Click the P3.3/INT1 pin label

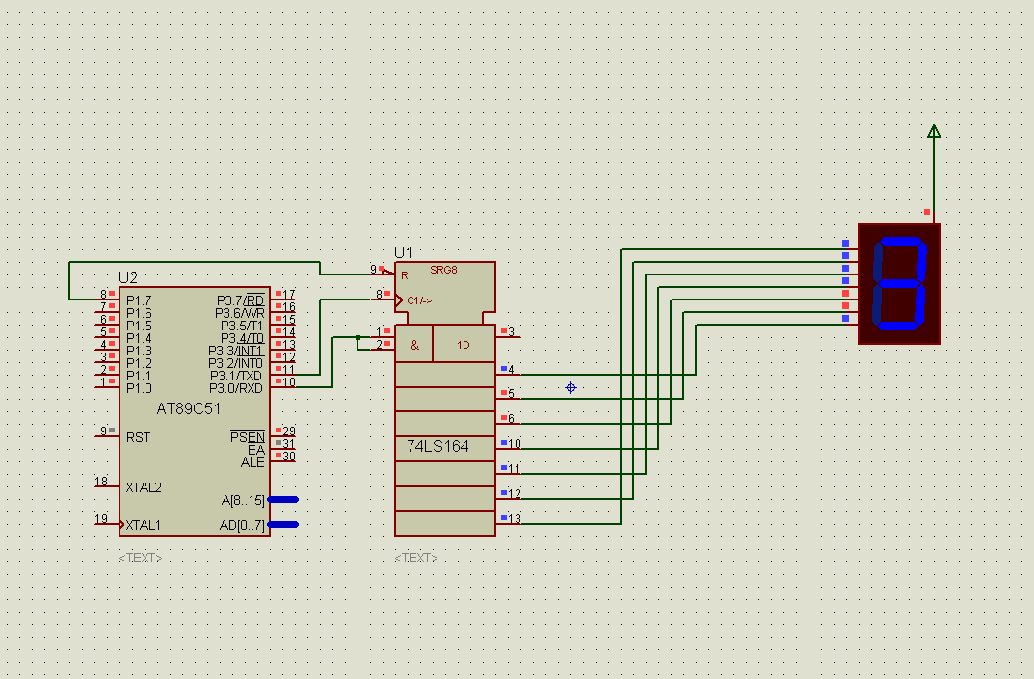click(236, 351)
